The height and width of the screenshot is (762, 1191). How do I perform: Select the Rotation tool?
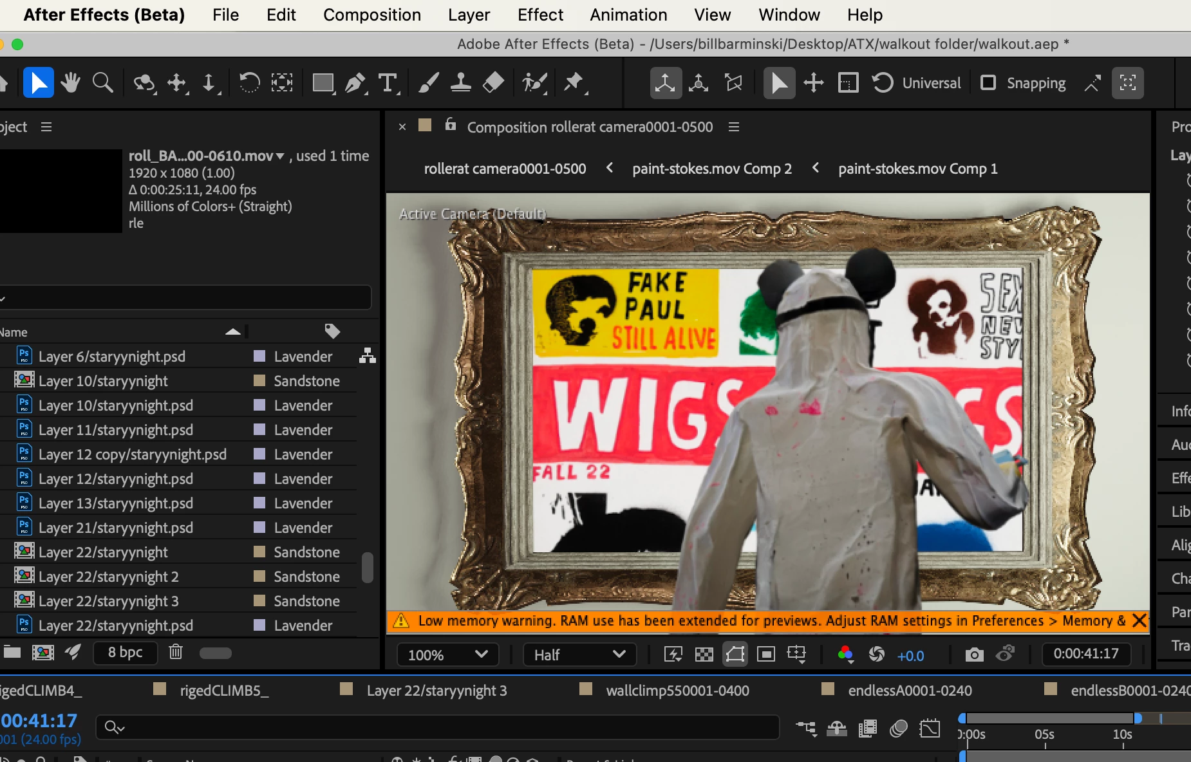(x=249, y=83)
